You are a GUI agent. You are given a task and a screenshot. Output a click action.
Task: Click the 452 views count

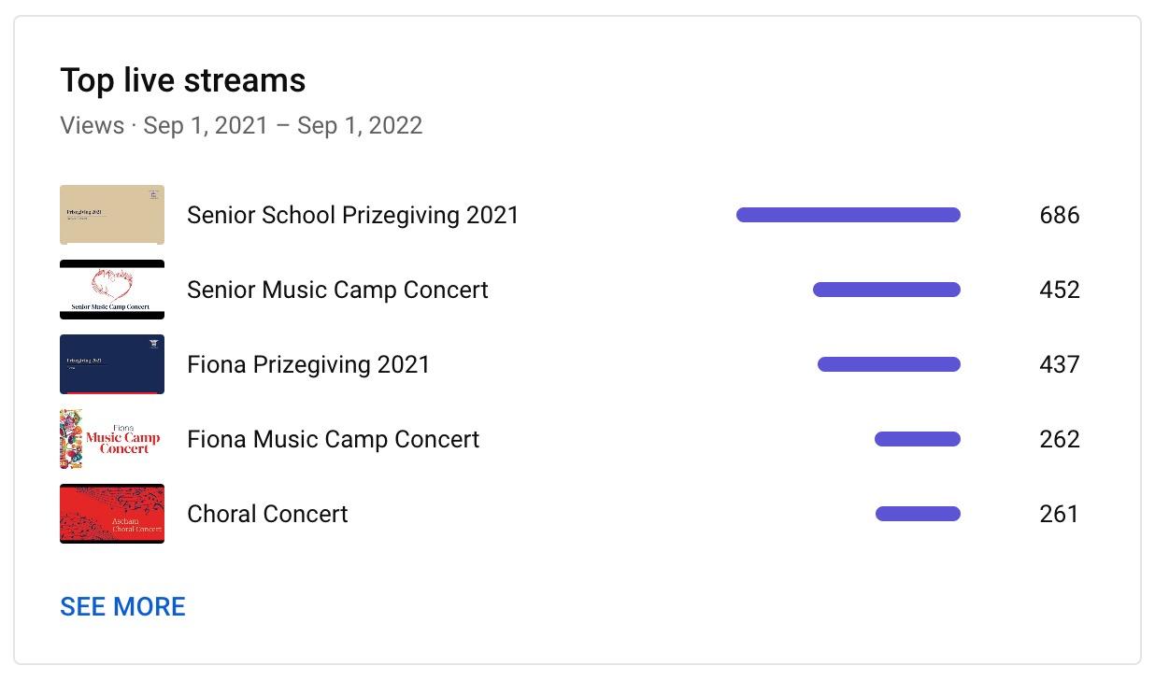[x=1060, y=290]
